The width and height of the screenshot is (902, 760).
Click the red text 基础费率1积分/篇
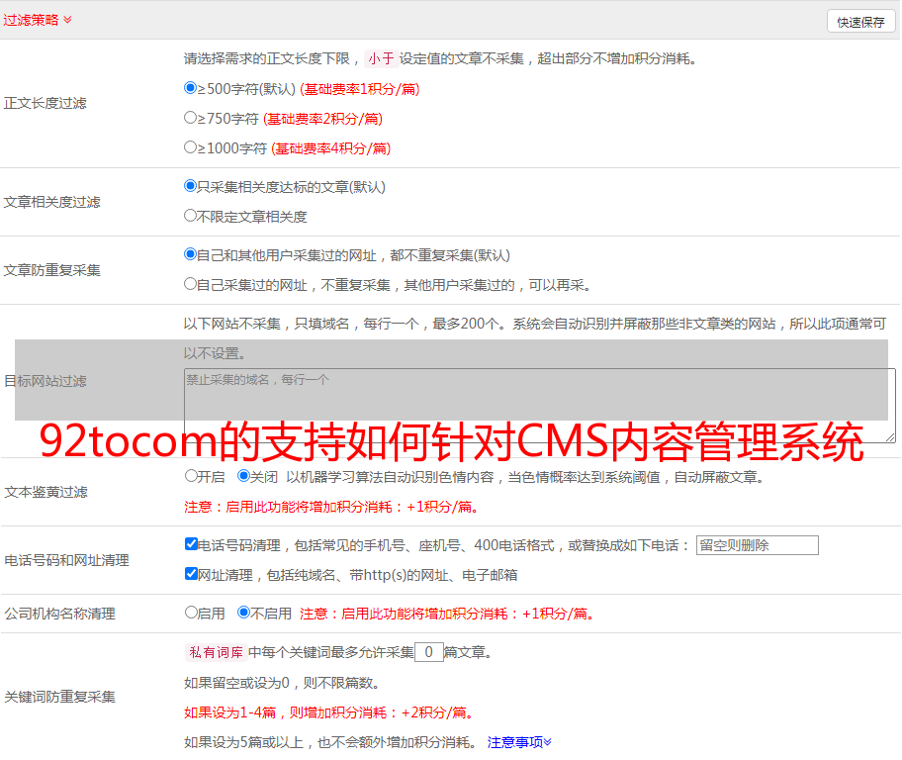tap(360, 89)
